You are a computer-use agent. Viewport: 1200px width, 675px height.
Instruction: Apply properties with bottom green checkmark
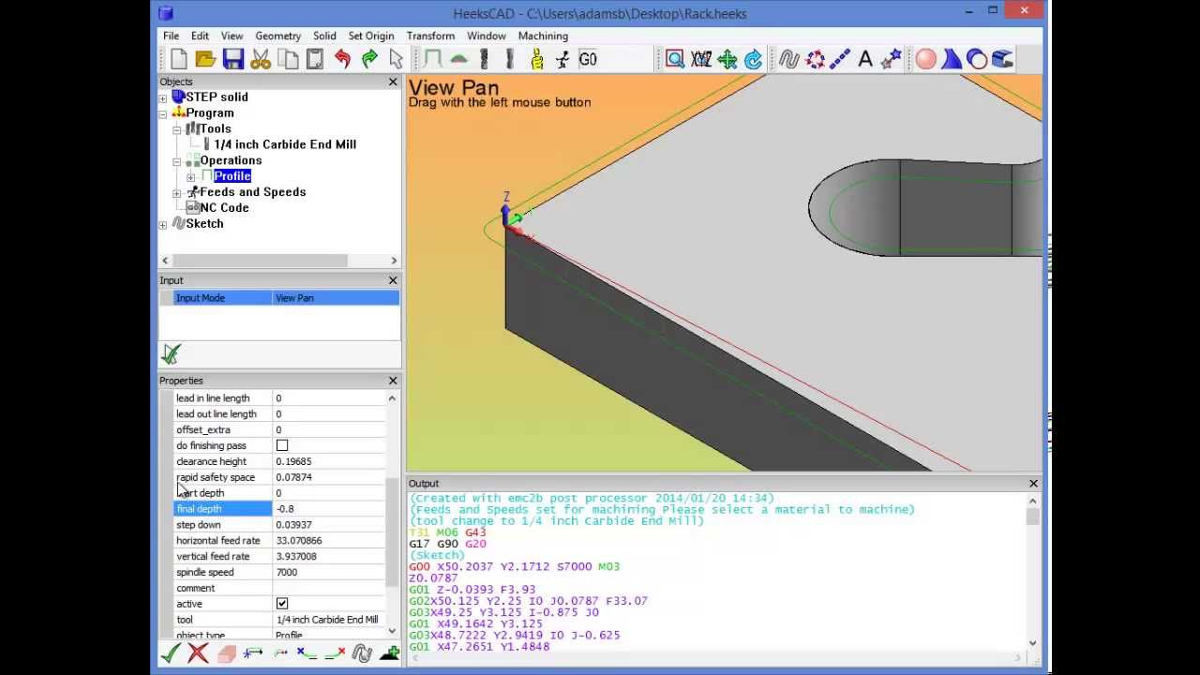point(171,653)
